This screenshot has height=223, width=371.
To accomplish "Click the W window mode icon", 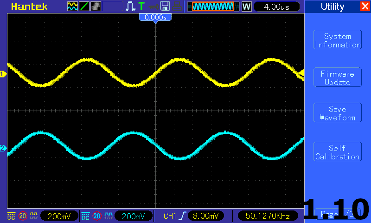I will tap(246, 7).
